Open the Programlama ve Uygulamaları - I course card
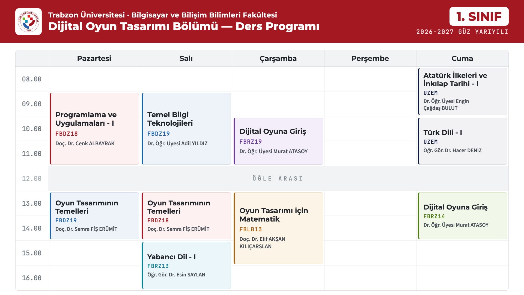The height and width of the screenshot is (295, 524). click(x=94, y=129)
